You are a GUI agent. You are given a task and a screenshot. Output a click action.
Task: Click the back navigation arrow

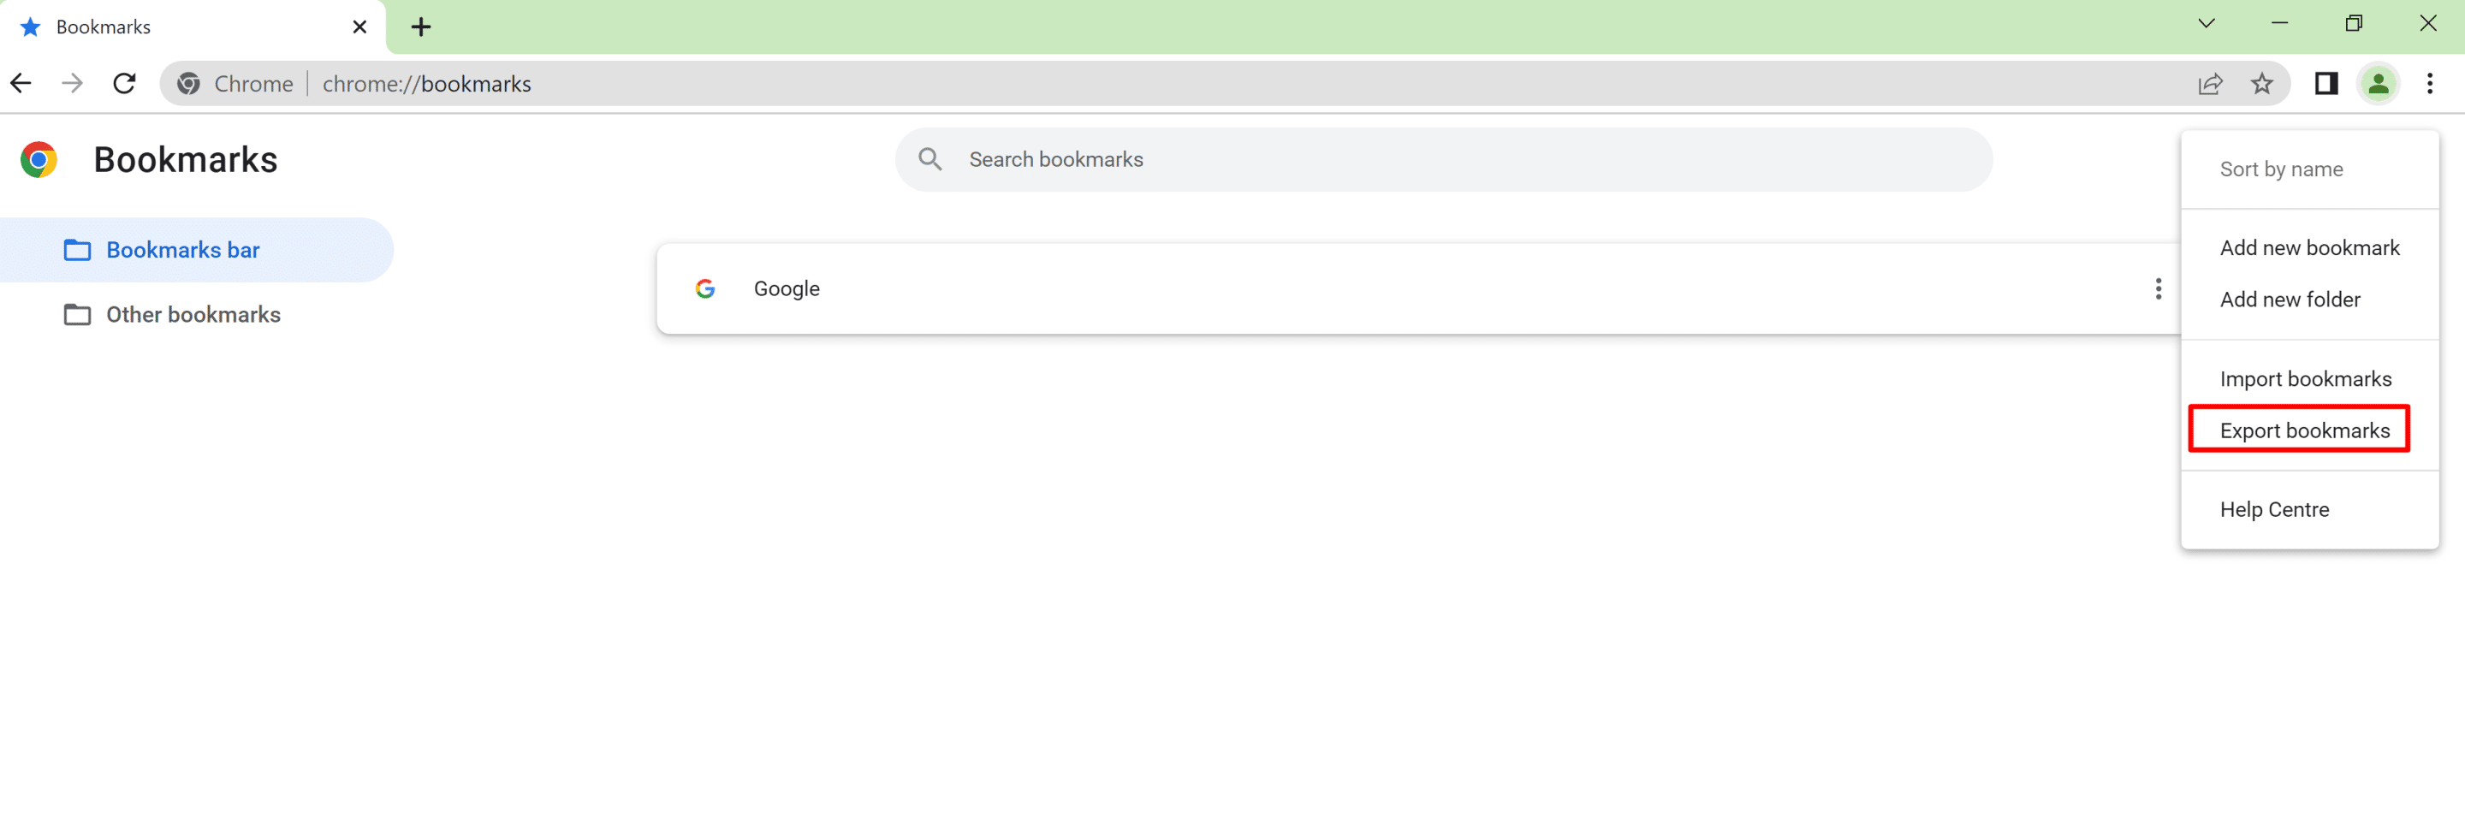[x=21, y=83]
